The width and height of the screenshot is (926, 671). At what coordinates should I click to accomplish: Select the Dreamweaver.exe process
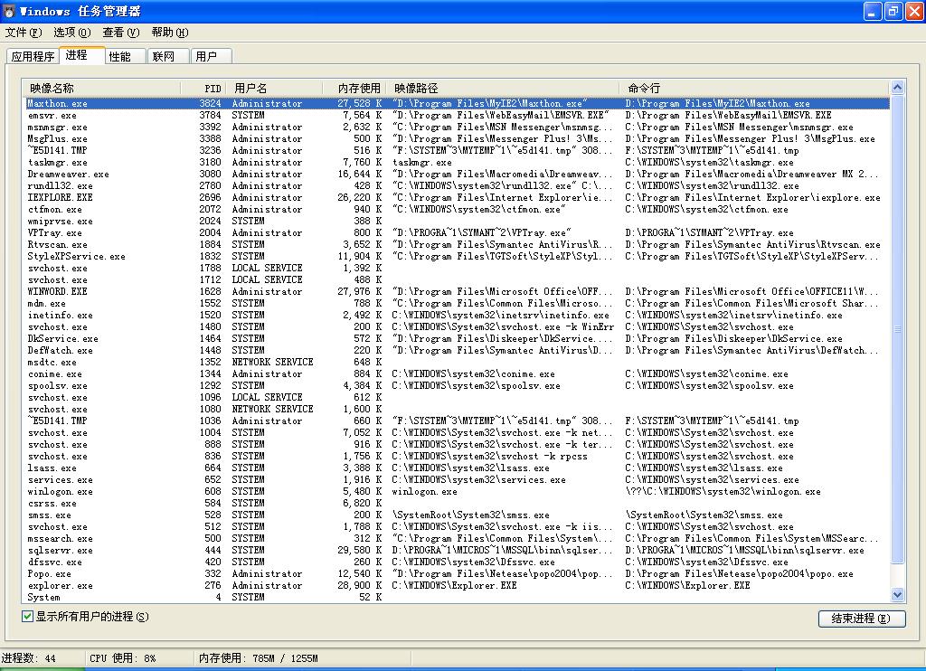point(458,175)
